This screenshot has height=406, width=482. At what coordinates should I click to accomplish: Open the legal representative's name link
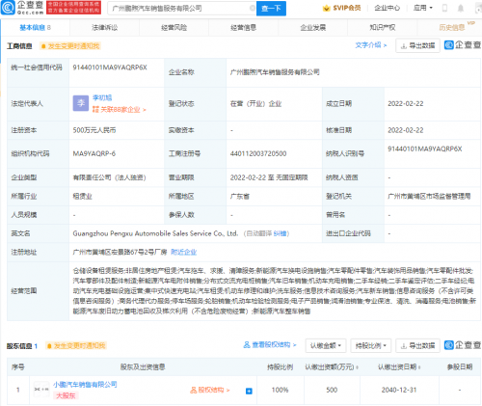(102, 97)
